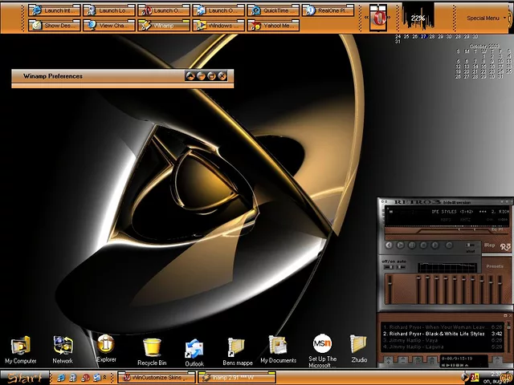Image resolution: width=514 pixels, height=385 pixels.
Task: Open the equalizer Presets menu
Action: [x=495, y=266]
